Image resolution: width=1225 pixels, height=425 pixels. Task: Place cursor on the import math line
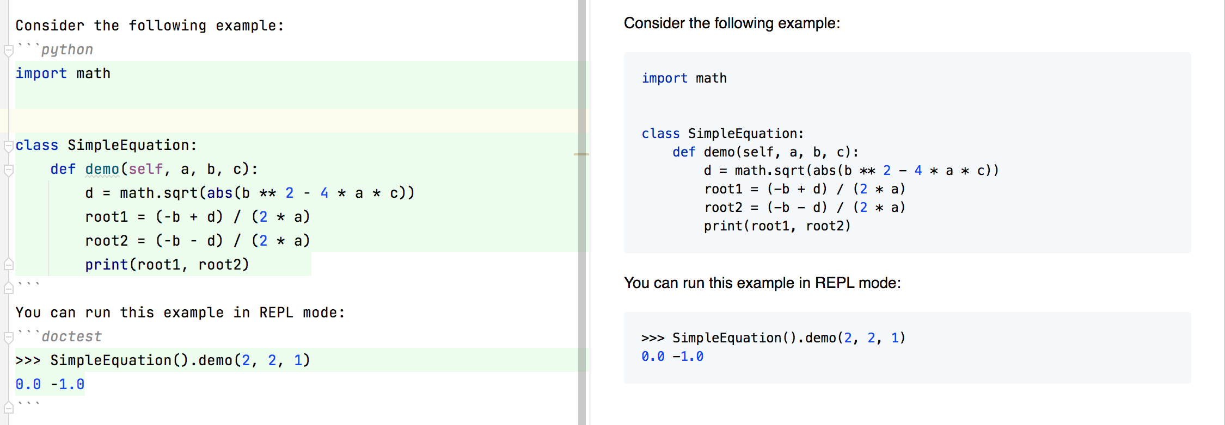(x=63, y=73)
